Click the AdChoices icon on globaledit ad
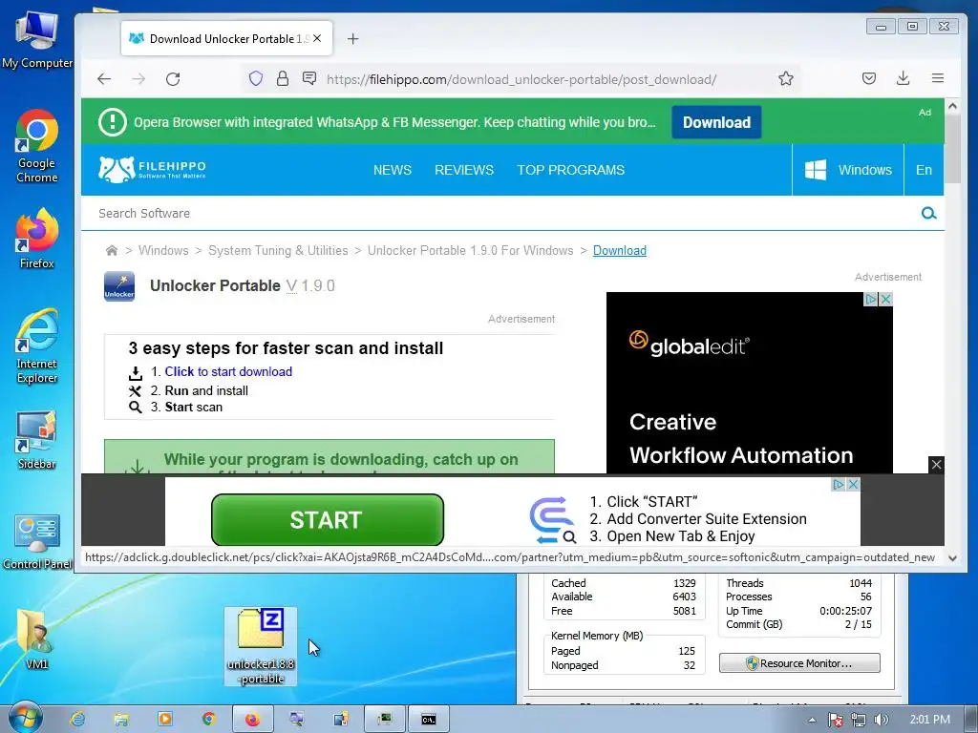 (x=871, y=299)
